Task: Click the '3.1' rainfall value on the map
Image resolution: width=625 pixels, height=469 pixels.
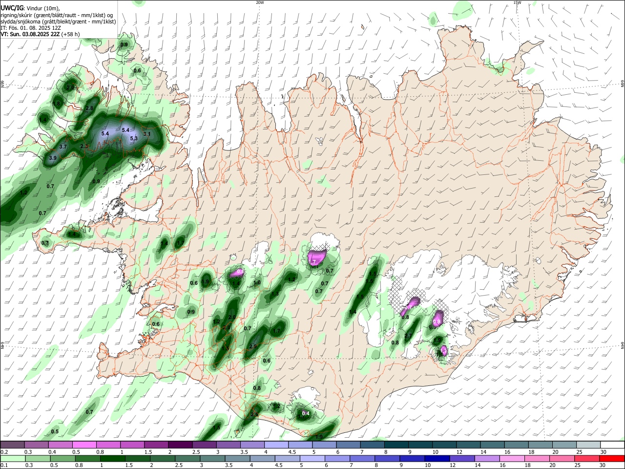Action: tap(147, 134)
